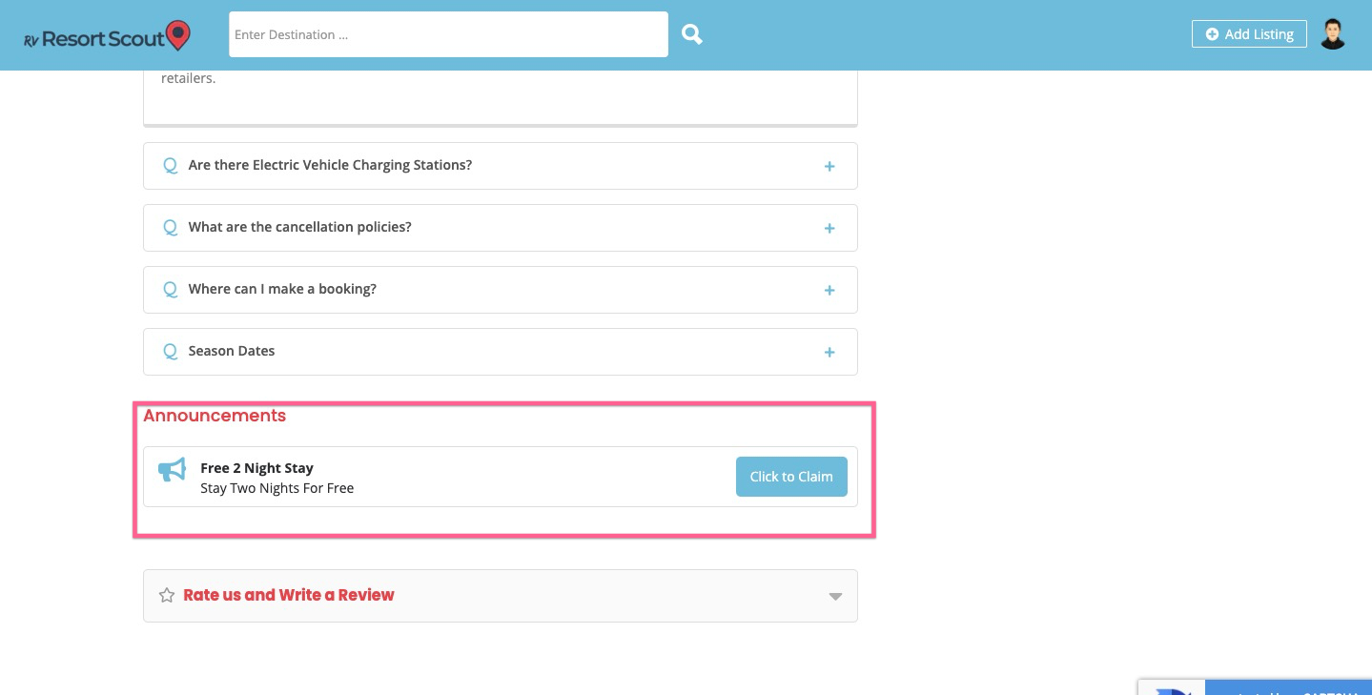Focus the Enter Destination search field
Image resolution: width=1372 pixels, height=695 pixels.
(448, 34)
